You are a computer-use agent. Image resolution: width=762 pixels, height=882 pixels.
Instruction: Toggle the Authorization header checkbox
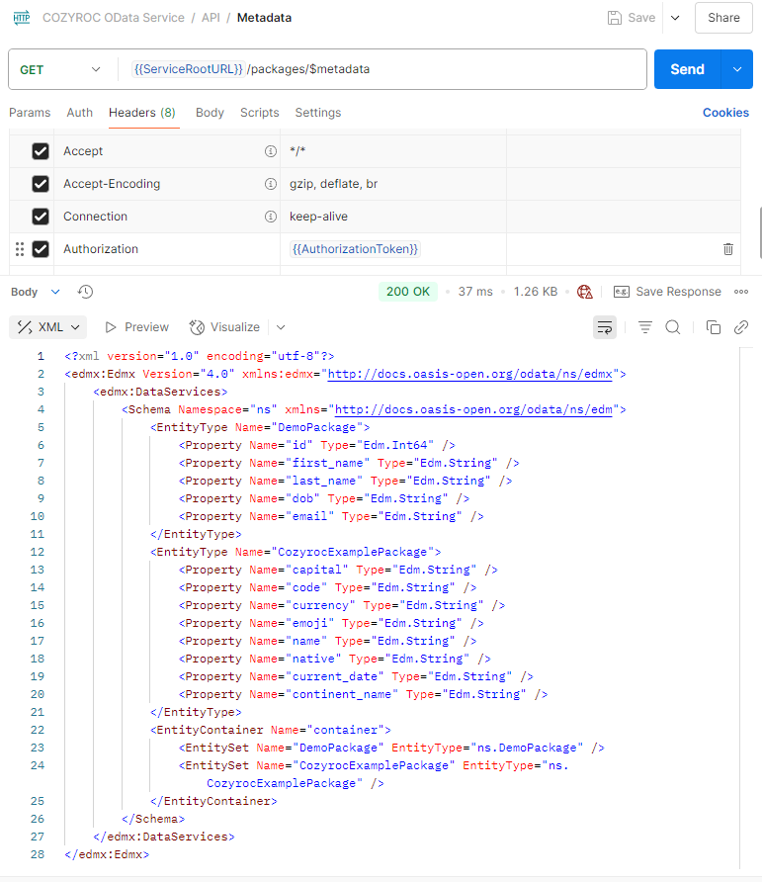[41, 249]
